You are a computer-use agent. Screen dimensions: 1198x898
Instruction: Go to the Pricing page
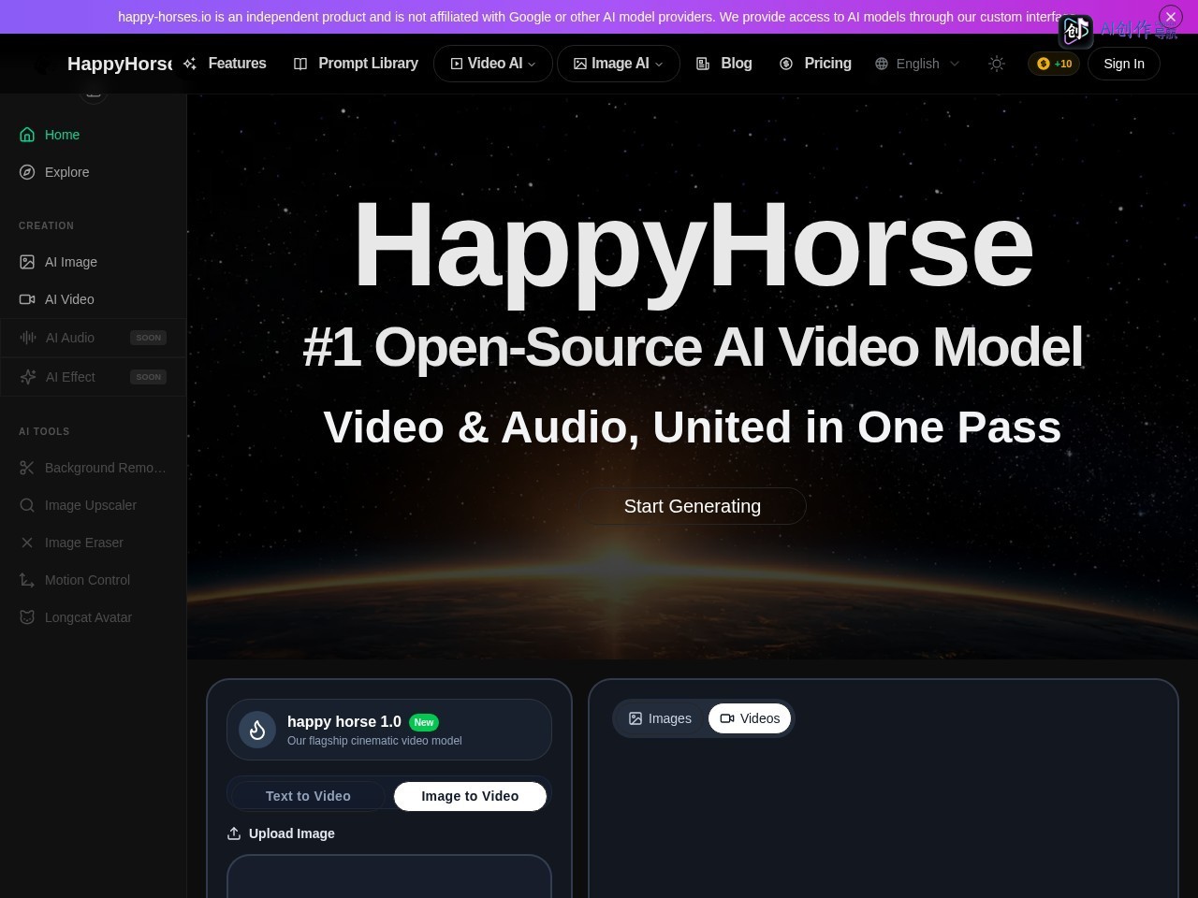point(815,64)
